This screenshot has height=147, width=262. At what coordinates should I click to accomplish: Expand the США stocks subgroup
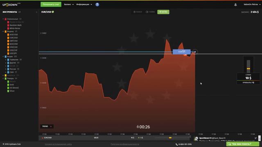(6, 72)
